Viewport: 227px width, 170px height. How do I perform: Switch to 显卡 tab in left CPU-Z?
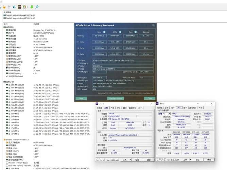tap(125, 108)
